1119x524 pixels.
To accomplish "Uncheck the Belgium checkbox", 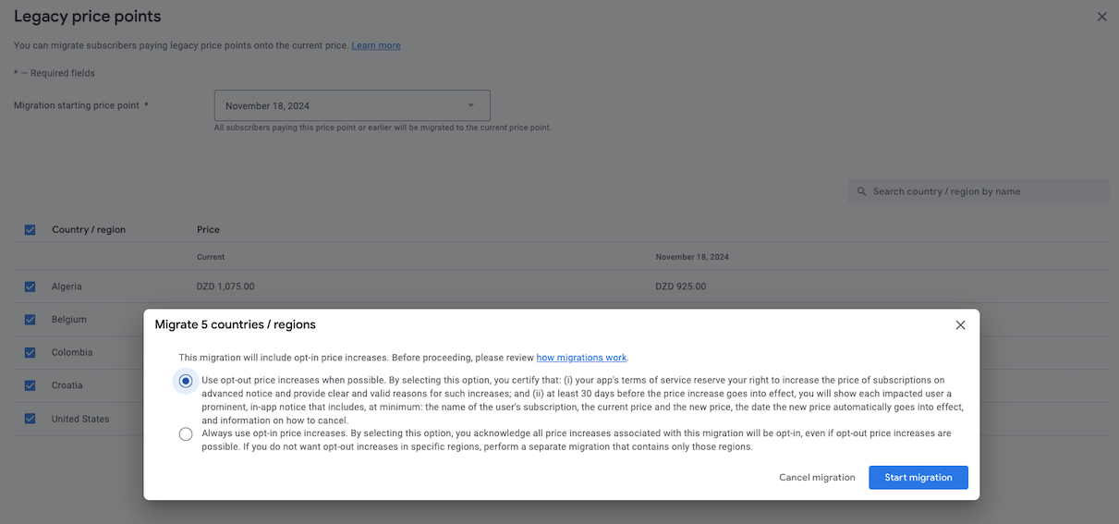I will (30, 320).
